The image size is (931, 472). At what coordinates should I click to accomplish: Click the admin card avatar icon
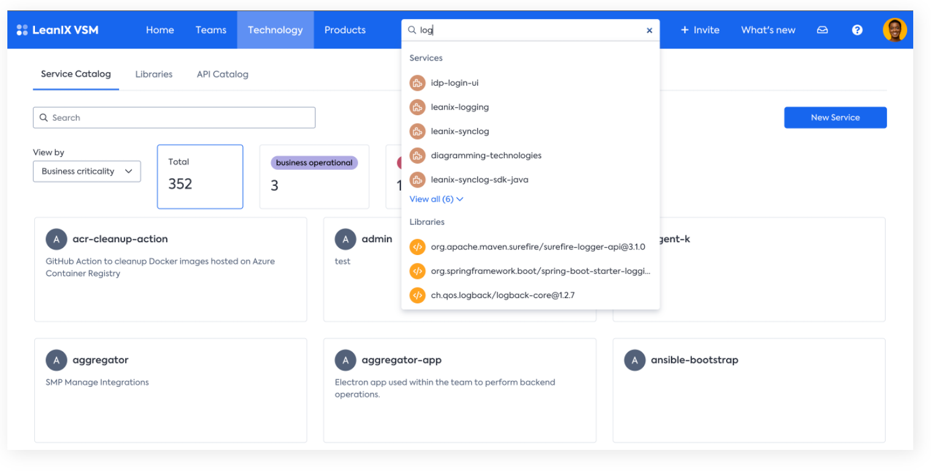click(x=345, y=239)
